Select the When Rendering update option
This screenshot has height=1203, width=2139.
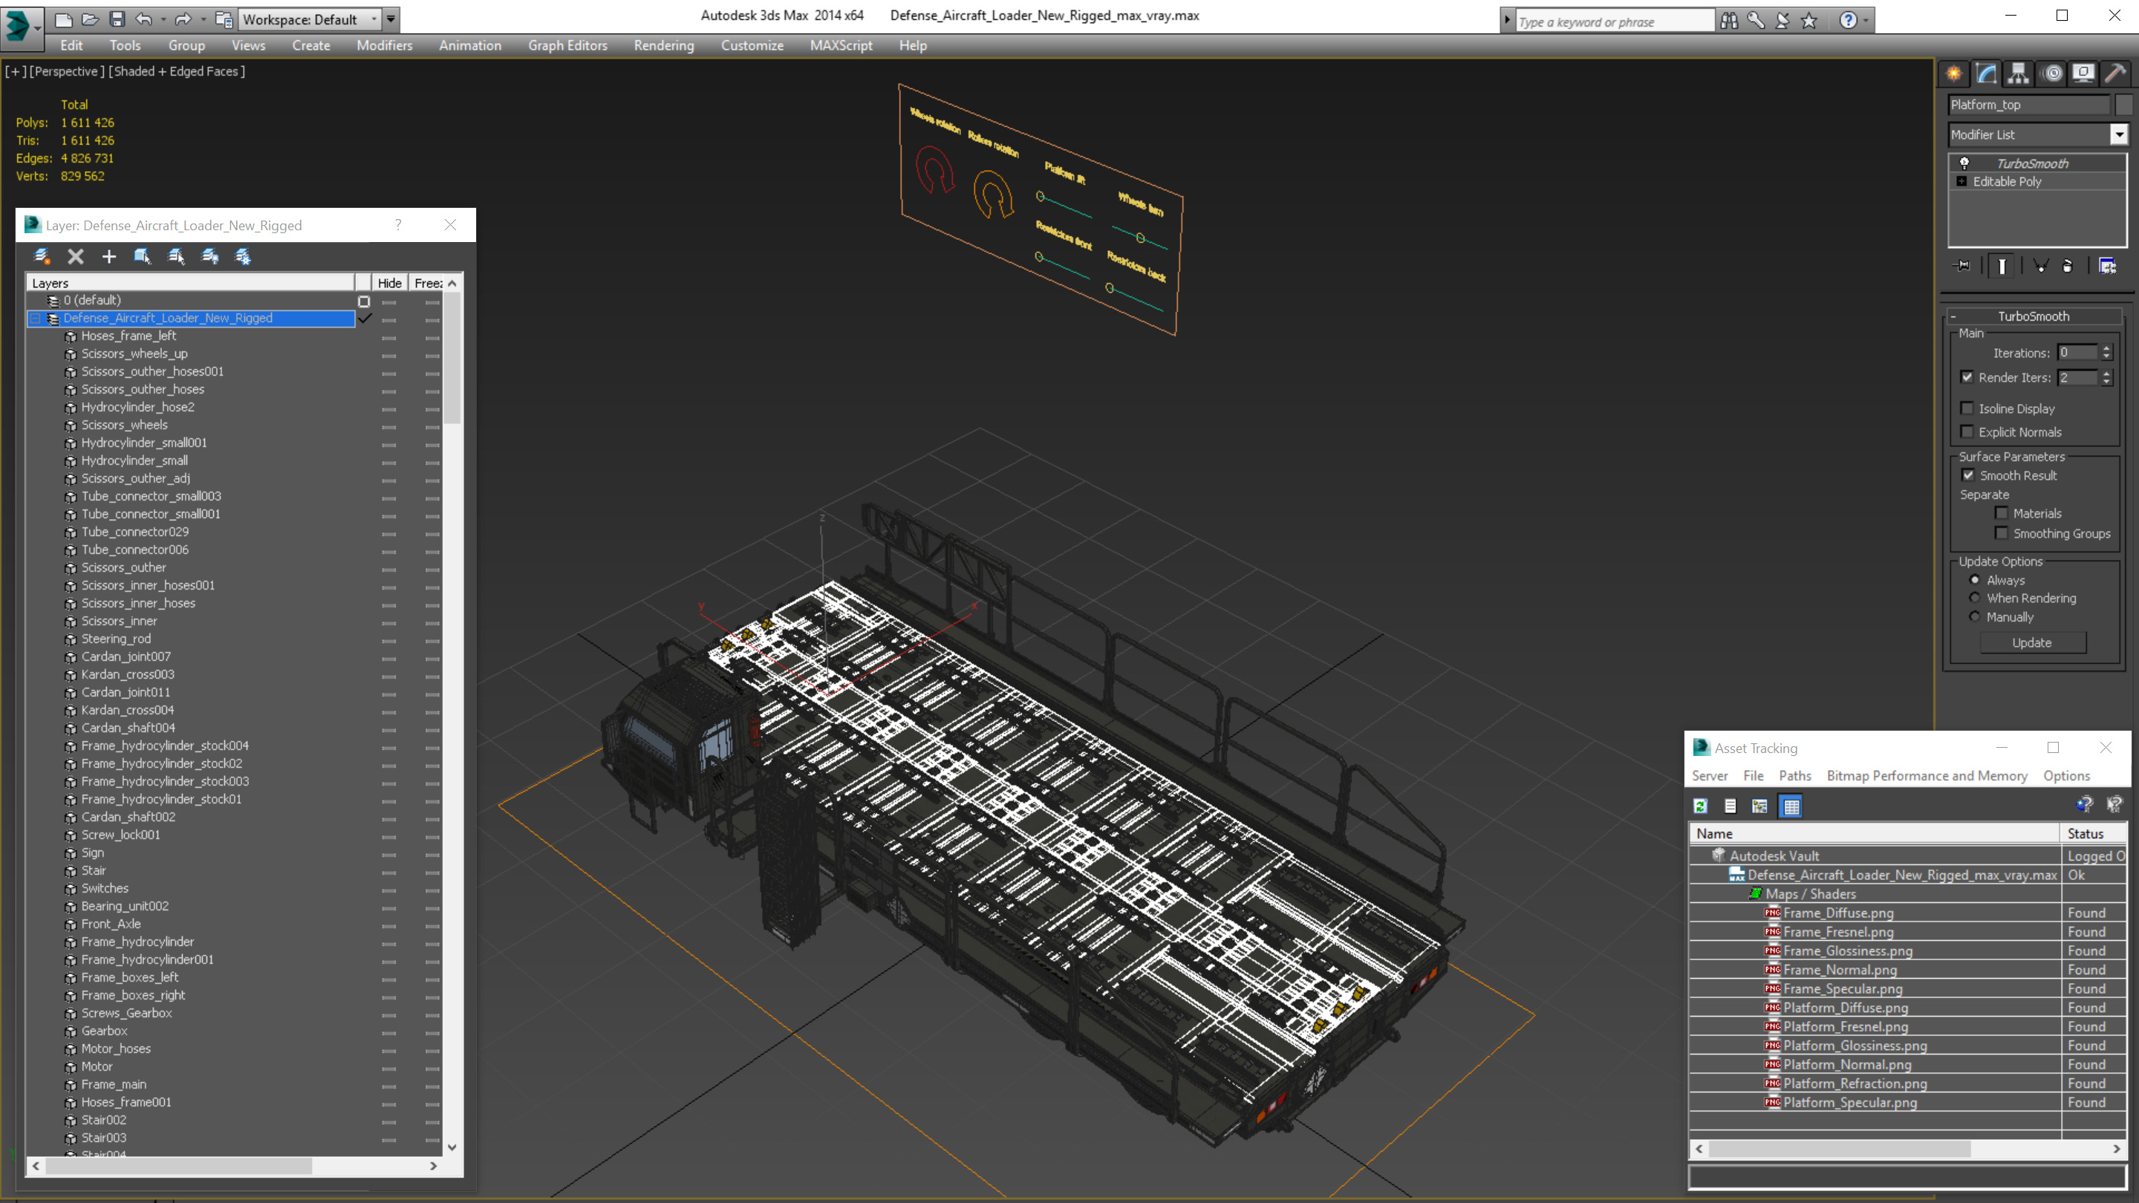[x=1975, y=598]
